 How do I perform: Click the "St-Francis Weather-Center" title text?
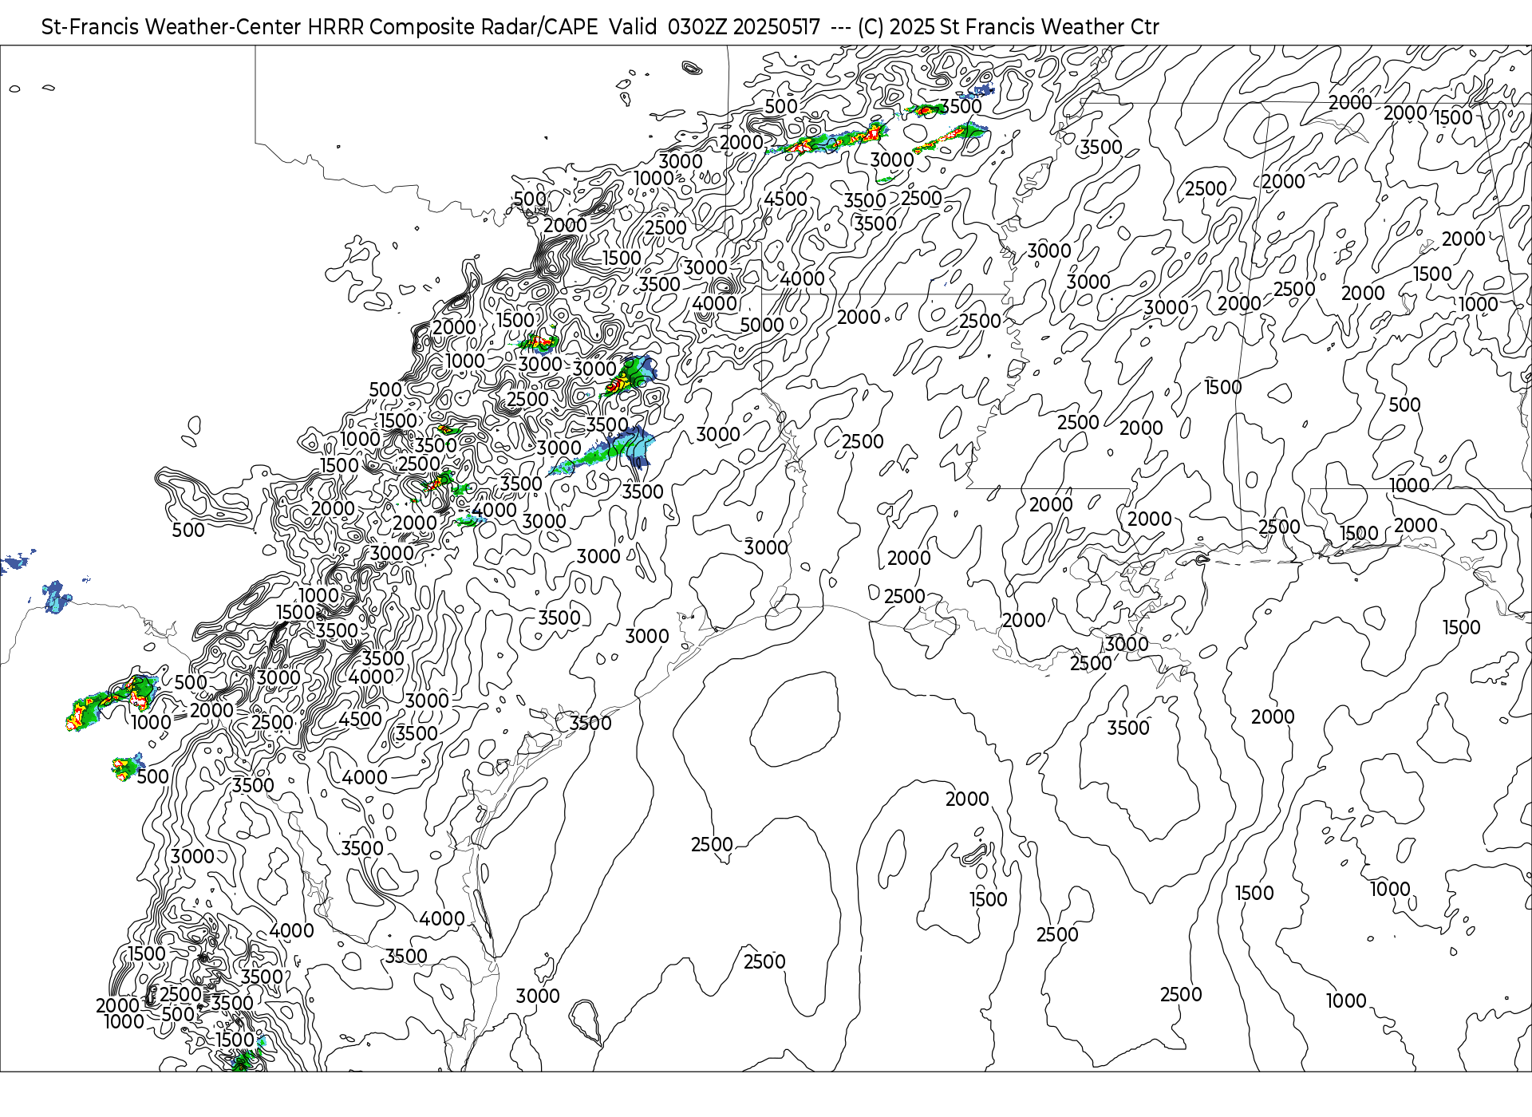pos(172,27)
